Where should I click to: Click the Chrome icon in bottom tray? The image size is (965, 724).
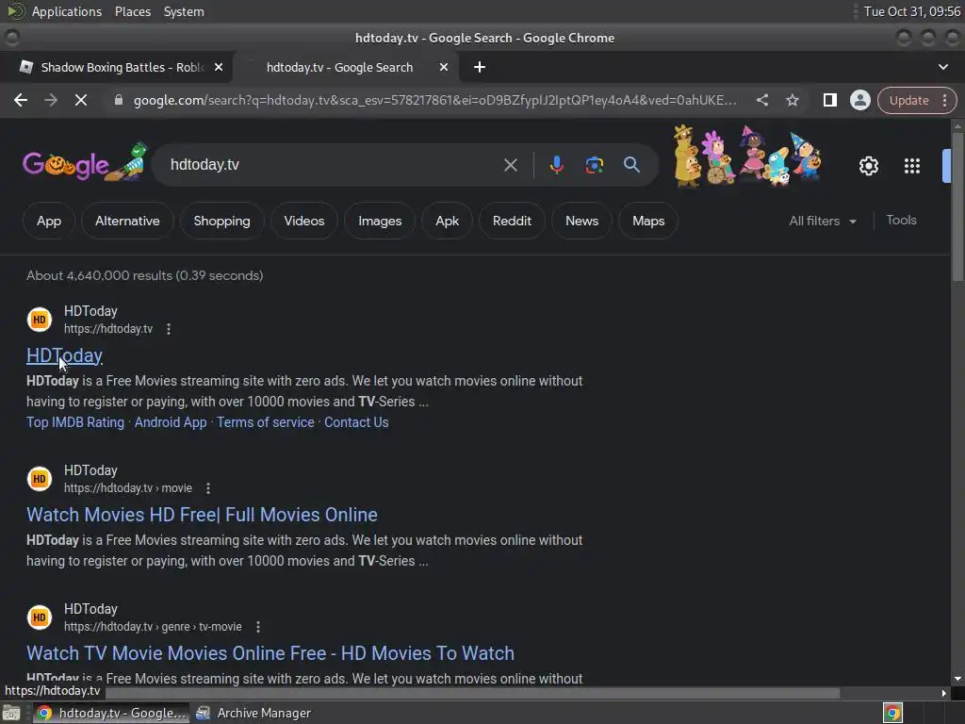pos(892,713)
